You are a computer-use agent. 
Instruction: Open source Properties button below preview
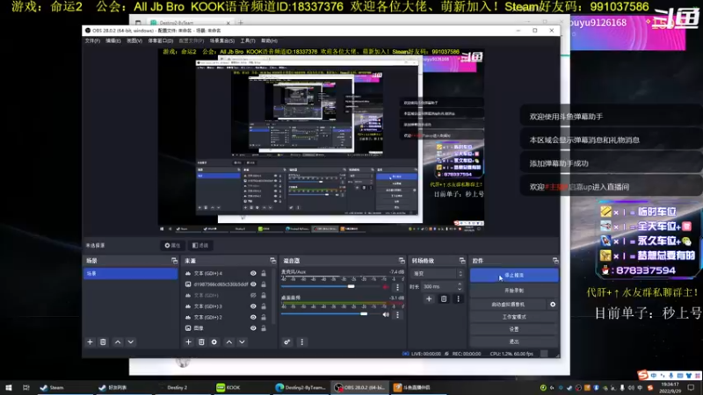click(x=172, y=246)
